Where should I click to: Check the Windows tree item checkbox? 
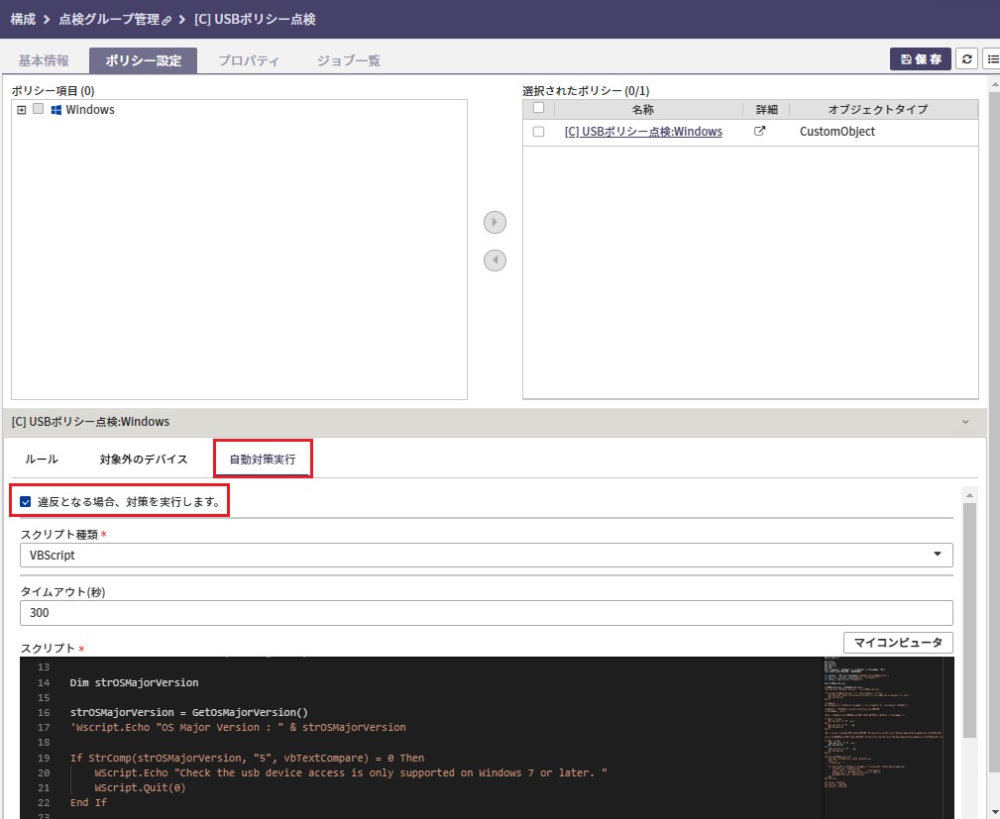[39, 109]
